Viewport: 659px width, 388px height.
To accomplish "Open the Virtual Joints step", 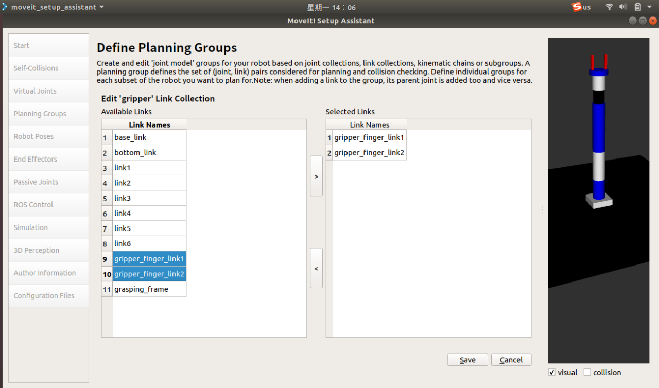I will (x=48, y=91).
